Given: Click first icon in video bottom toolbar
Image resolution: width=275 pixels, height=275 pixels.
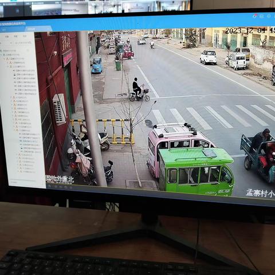Looking at the screenshot, I should [49, 187].
